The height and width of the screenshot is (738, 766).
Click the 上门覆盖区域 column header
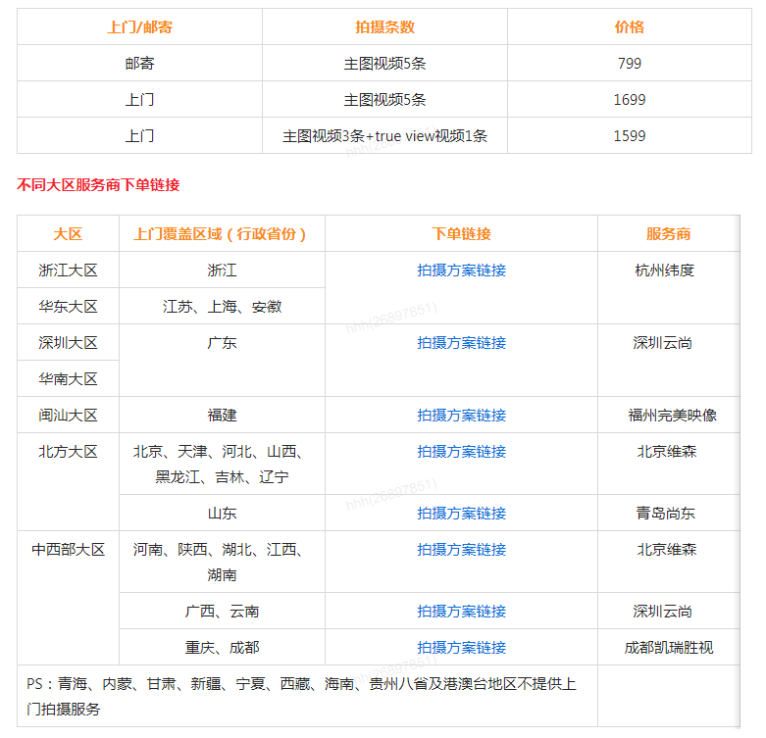click(x=222, y=234)
